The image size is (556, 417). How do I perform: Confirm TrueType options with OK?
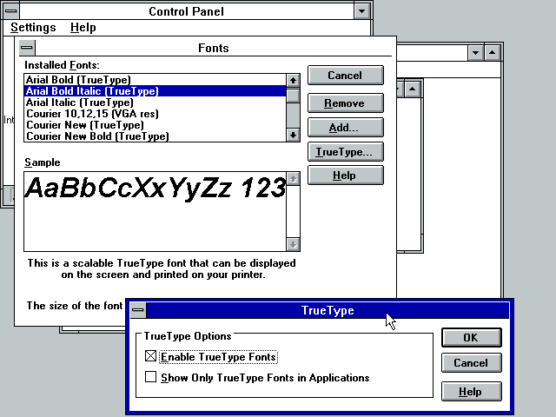(471, 338)
